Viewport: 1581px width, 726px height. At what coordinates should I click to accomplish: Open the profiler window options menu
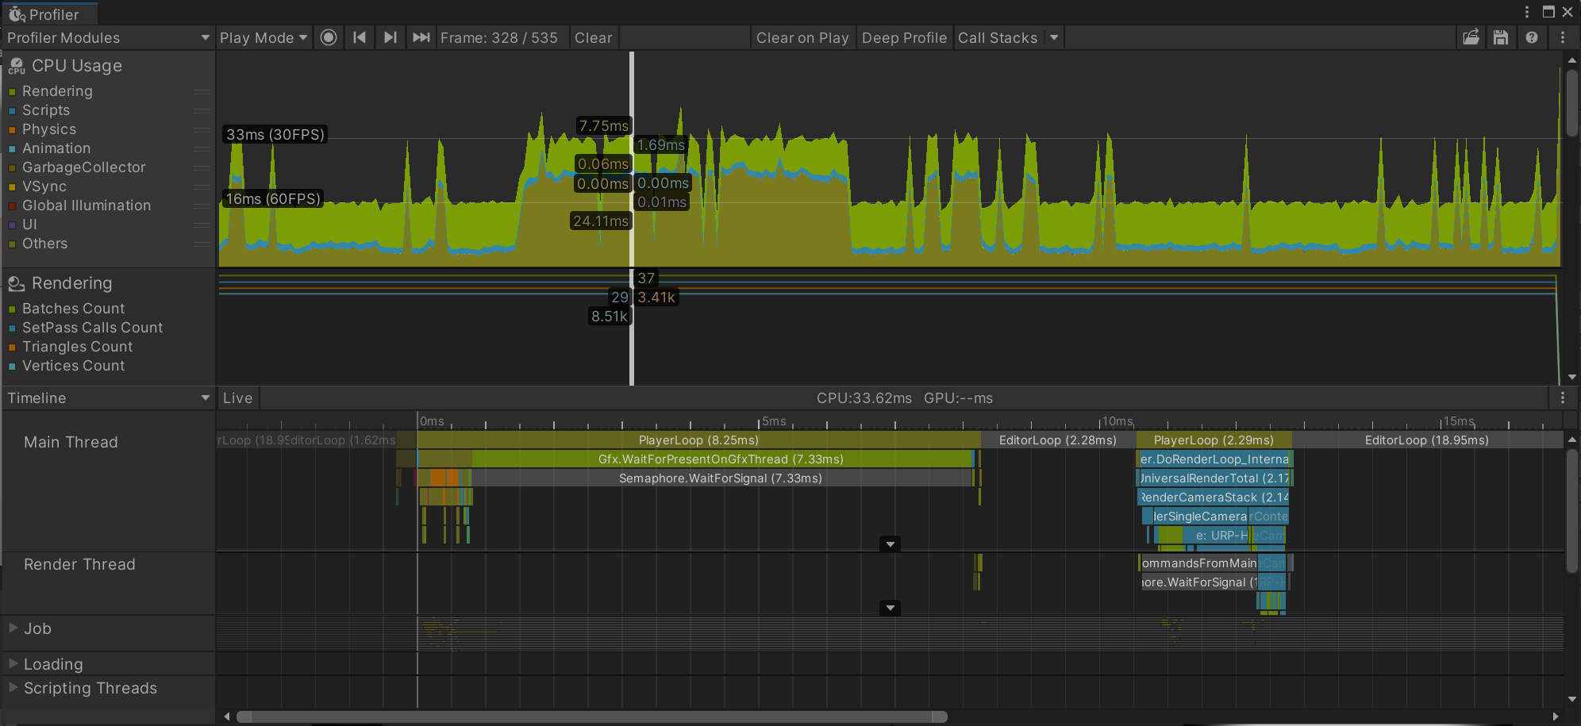pyautogui.click(x=1563, y=37)
